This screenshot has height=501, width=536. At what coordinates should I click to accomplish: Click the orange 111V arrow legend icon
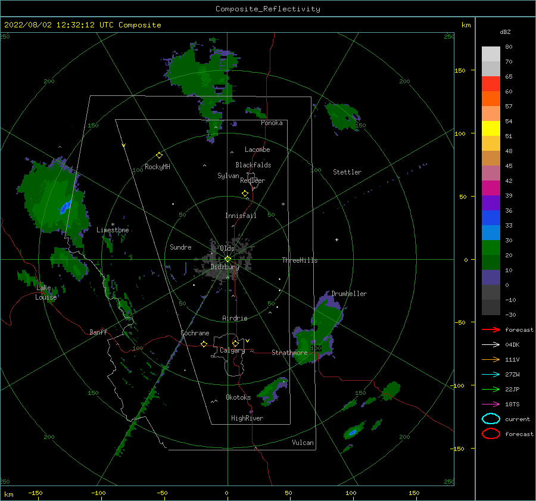pos(491,359)
